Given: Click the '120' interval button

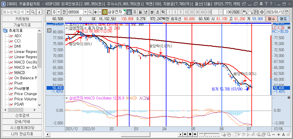Looking at the screenshot, I should [208, 12].
